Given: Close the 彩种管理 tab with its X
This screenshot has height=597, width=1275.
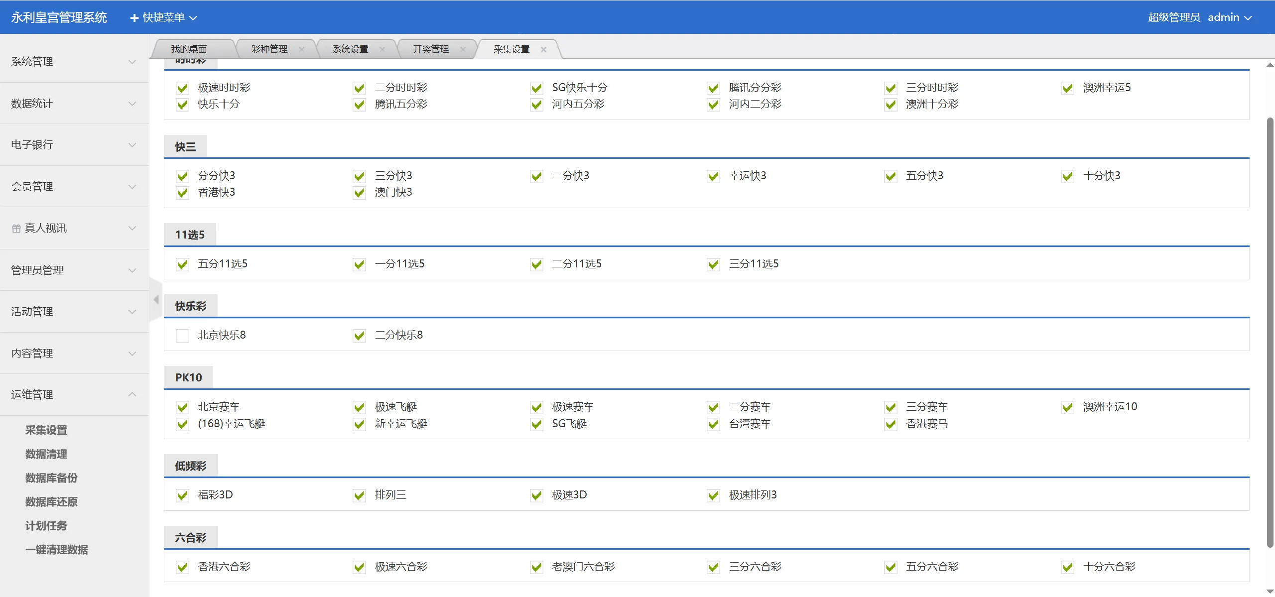Looking at the screenshot, I should [301, 49].
